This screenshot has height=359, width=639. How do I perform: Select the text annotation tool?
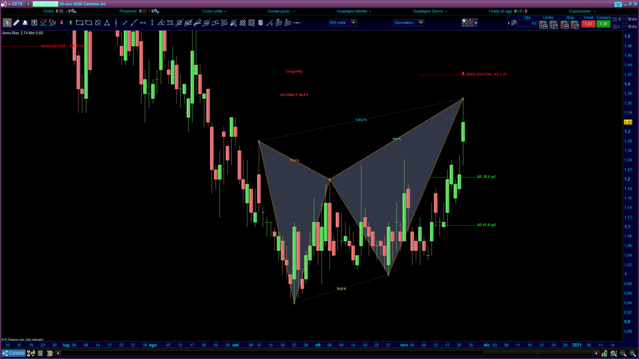coord(34,23)
